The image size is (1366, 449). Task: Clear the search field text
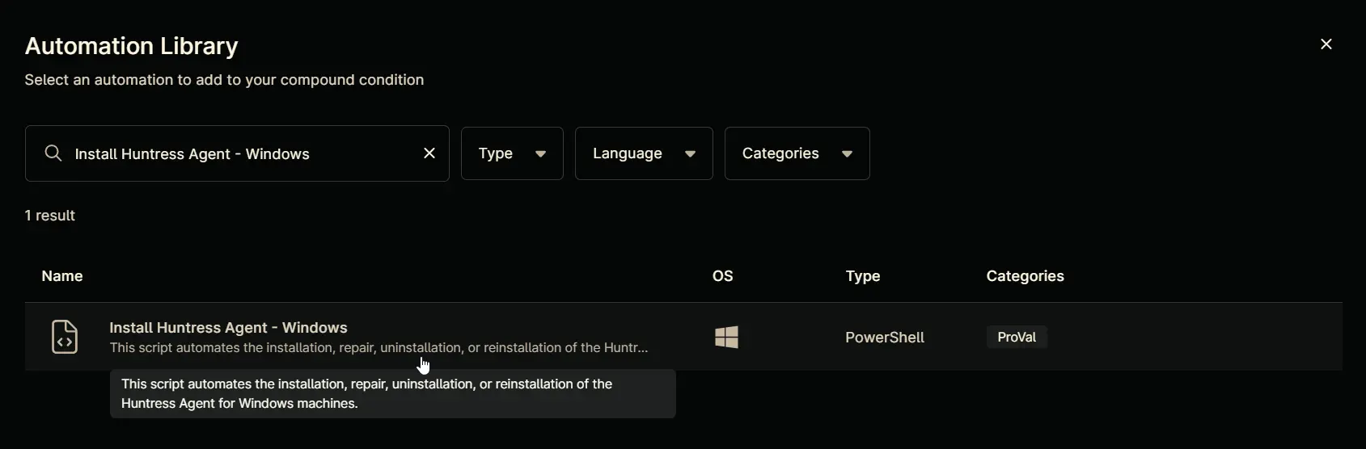coord(429,153)
